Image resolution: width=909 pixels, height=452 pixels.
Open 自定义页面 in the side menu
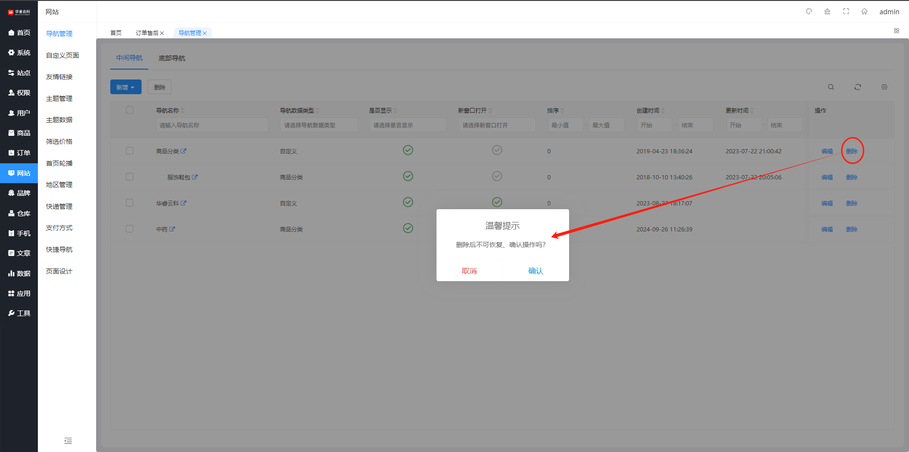click(62, 55)
